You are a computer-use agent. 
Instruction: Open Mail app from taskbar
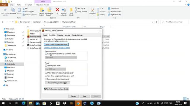coord(37,103)
